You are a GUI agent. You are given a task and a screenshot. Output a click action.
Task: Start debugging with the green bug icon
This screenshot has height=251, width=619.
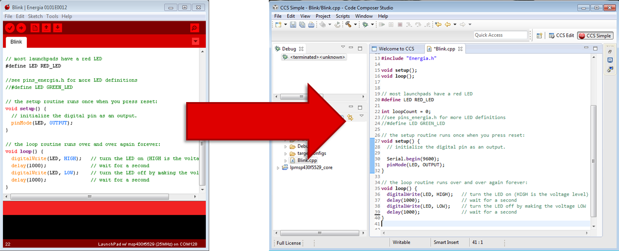click(365, 25)
